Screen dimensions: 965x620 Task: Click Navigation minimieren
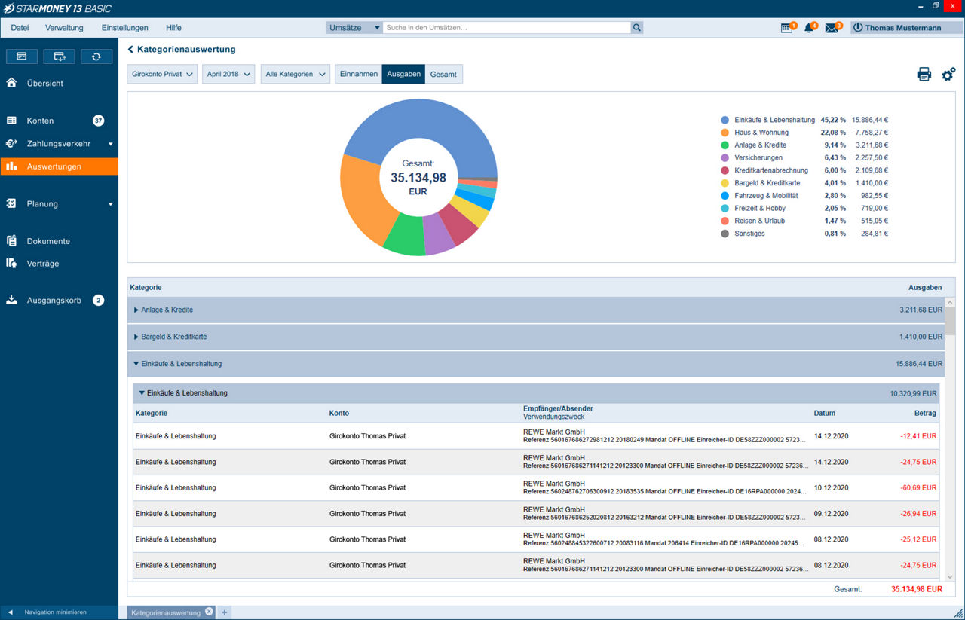pyautogui.click(x=54, y=612)
